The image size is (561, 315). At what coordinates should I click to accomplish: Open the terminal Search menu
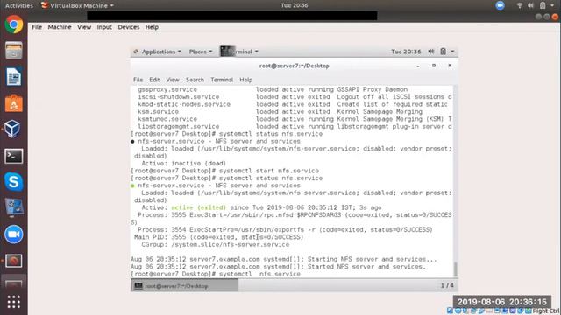point(195,80)
